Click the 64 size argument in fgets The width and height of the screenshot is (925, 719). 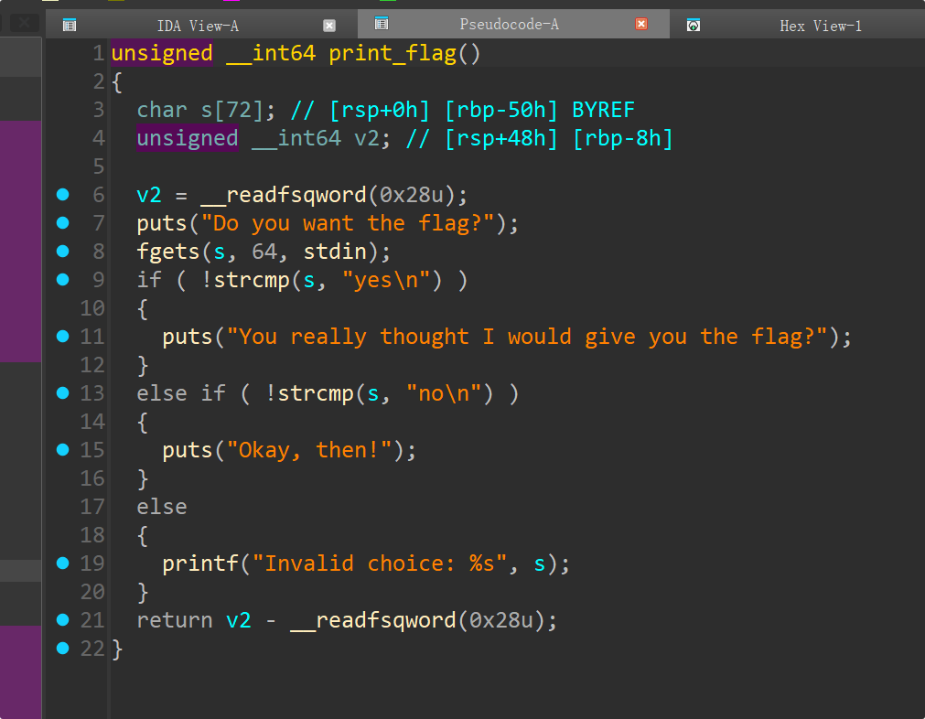(x=264, y=252)
